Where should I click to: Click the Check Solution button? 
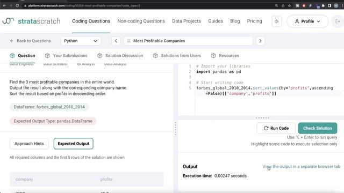[x=318, y=128]
